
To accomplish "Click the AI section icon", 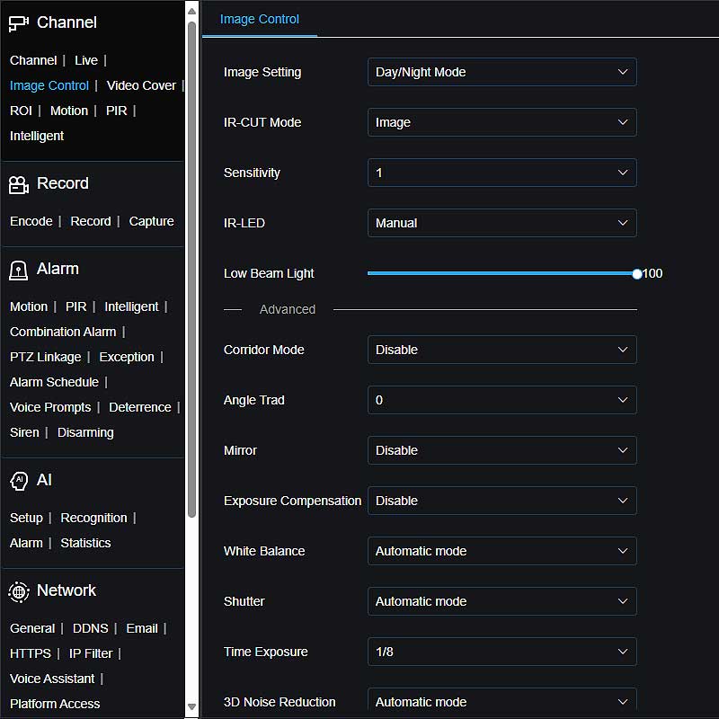I will (18, 480).
